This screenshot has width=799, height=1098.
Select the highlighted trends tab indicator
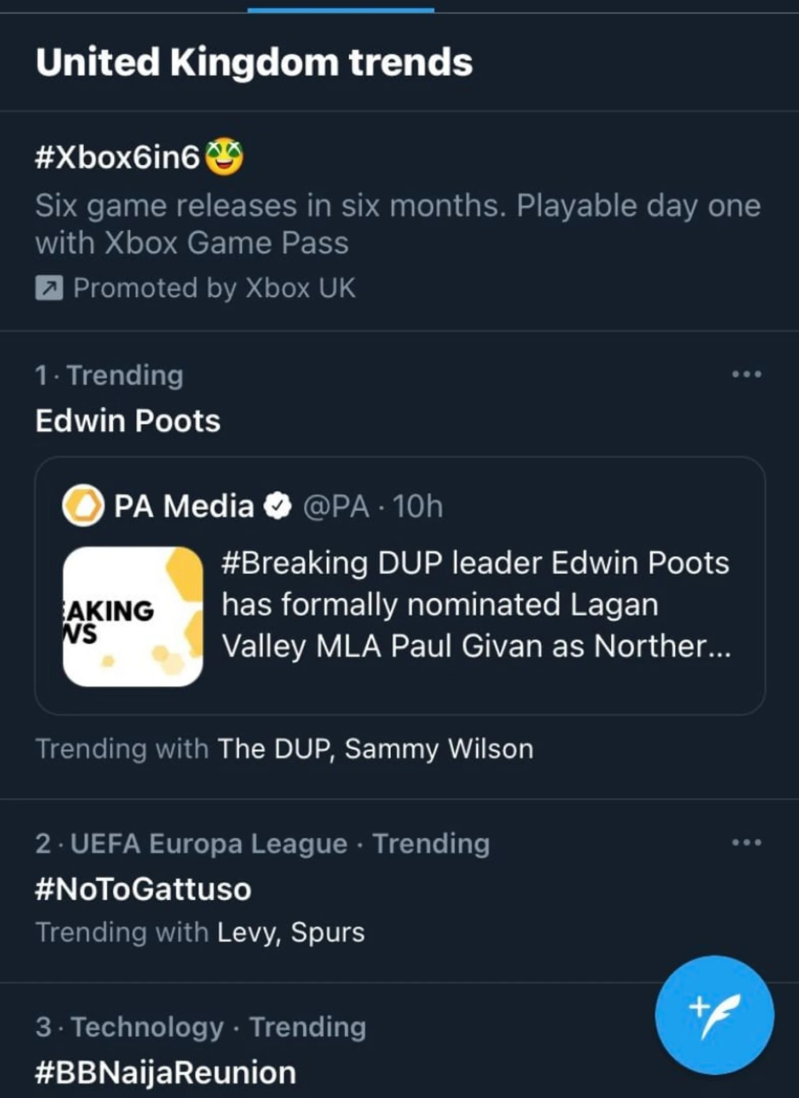340,9
